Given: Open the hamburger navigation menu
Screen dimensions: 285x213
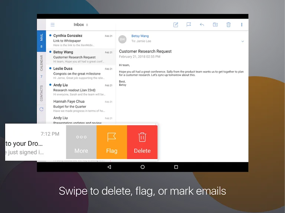Looking at the screenshot, I should (x=53, y=25).
